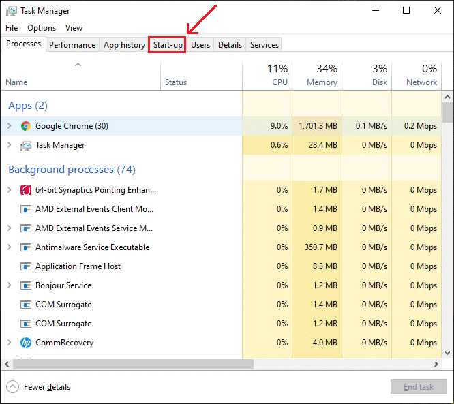The image size is (454, 404).
Task: Click the Antimalware Service Executable icon
Action: 26,247
